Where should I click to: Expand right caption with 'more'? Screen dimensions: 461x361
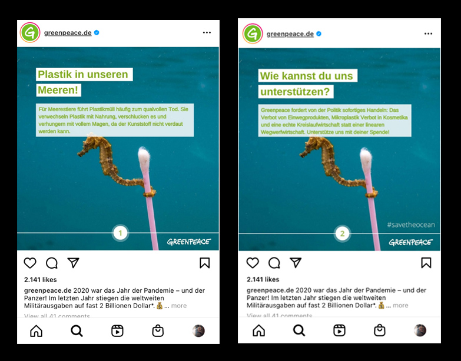[x=400, y=306]
